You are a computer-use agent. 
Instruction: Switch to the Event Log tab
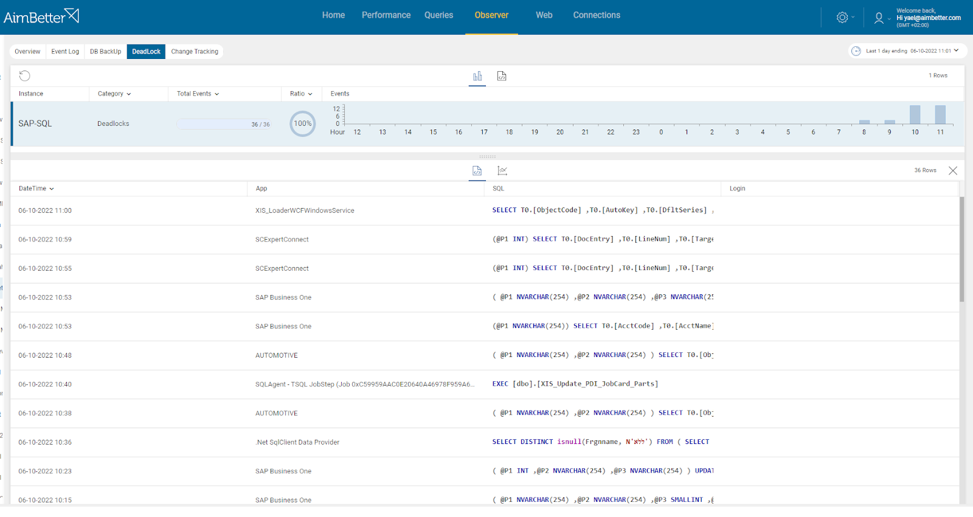coord(65,52)
